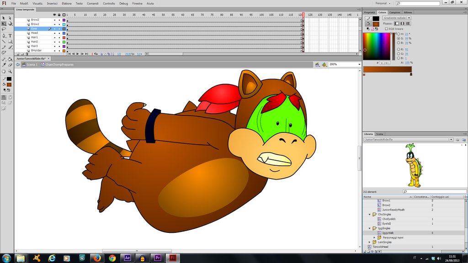This screenshot has width=468, height=263.
Task: Expand the Personaggi nuovi folder
Action: click(x=374, y=237)
